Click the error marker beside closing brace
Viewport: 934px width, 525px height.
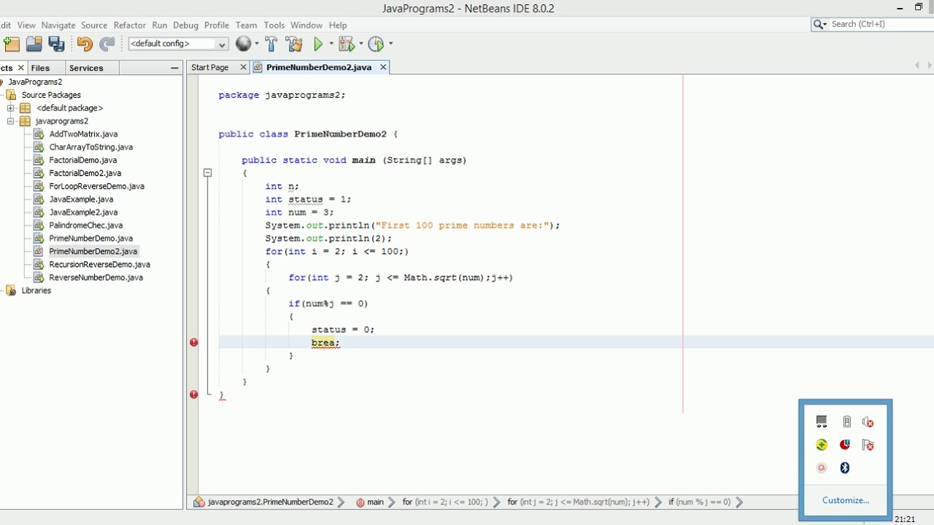click(193, 394)
